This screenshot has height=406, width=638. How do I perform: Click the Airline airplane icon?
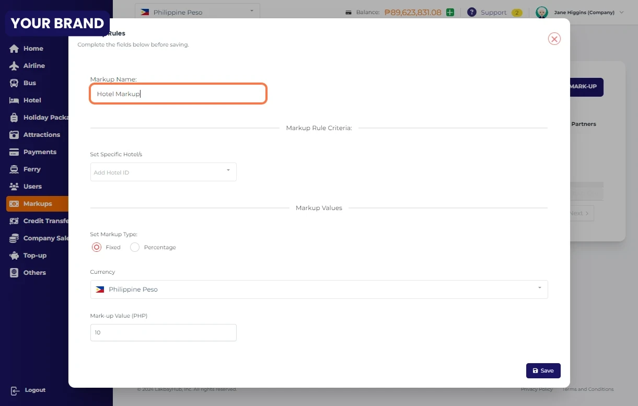14,66
